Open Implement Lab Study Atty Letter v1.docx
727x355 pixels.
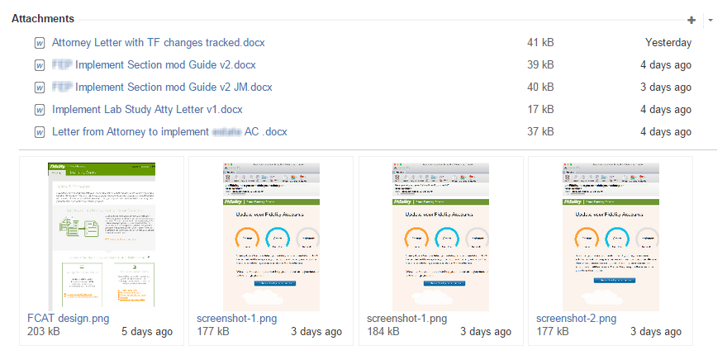coord(147,110)
